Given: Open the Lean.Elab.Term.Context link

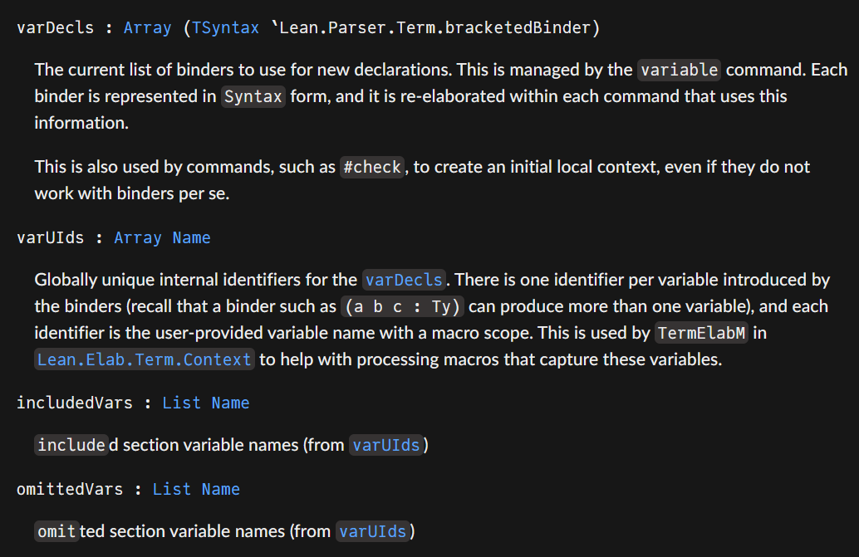Looking at the screenshot, I should [145, 359].
